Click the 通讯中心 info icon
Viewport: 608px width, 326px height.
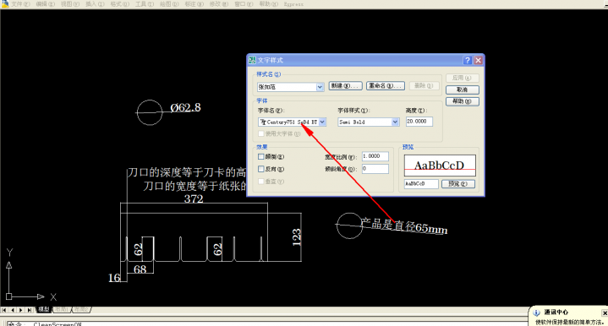coord(536,312)
